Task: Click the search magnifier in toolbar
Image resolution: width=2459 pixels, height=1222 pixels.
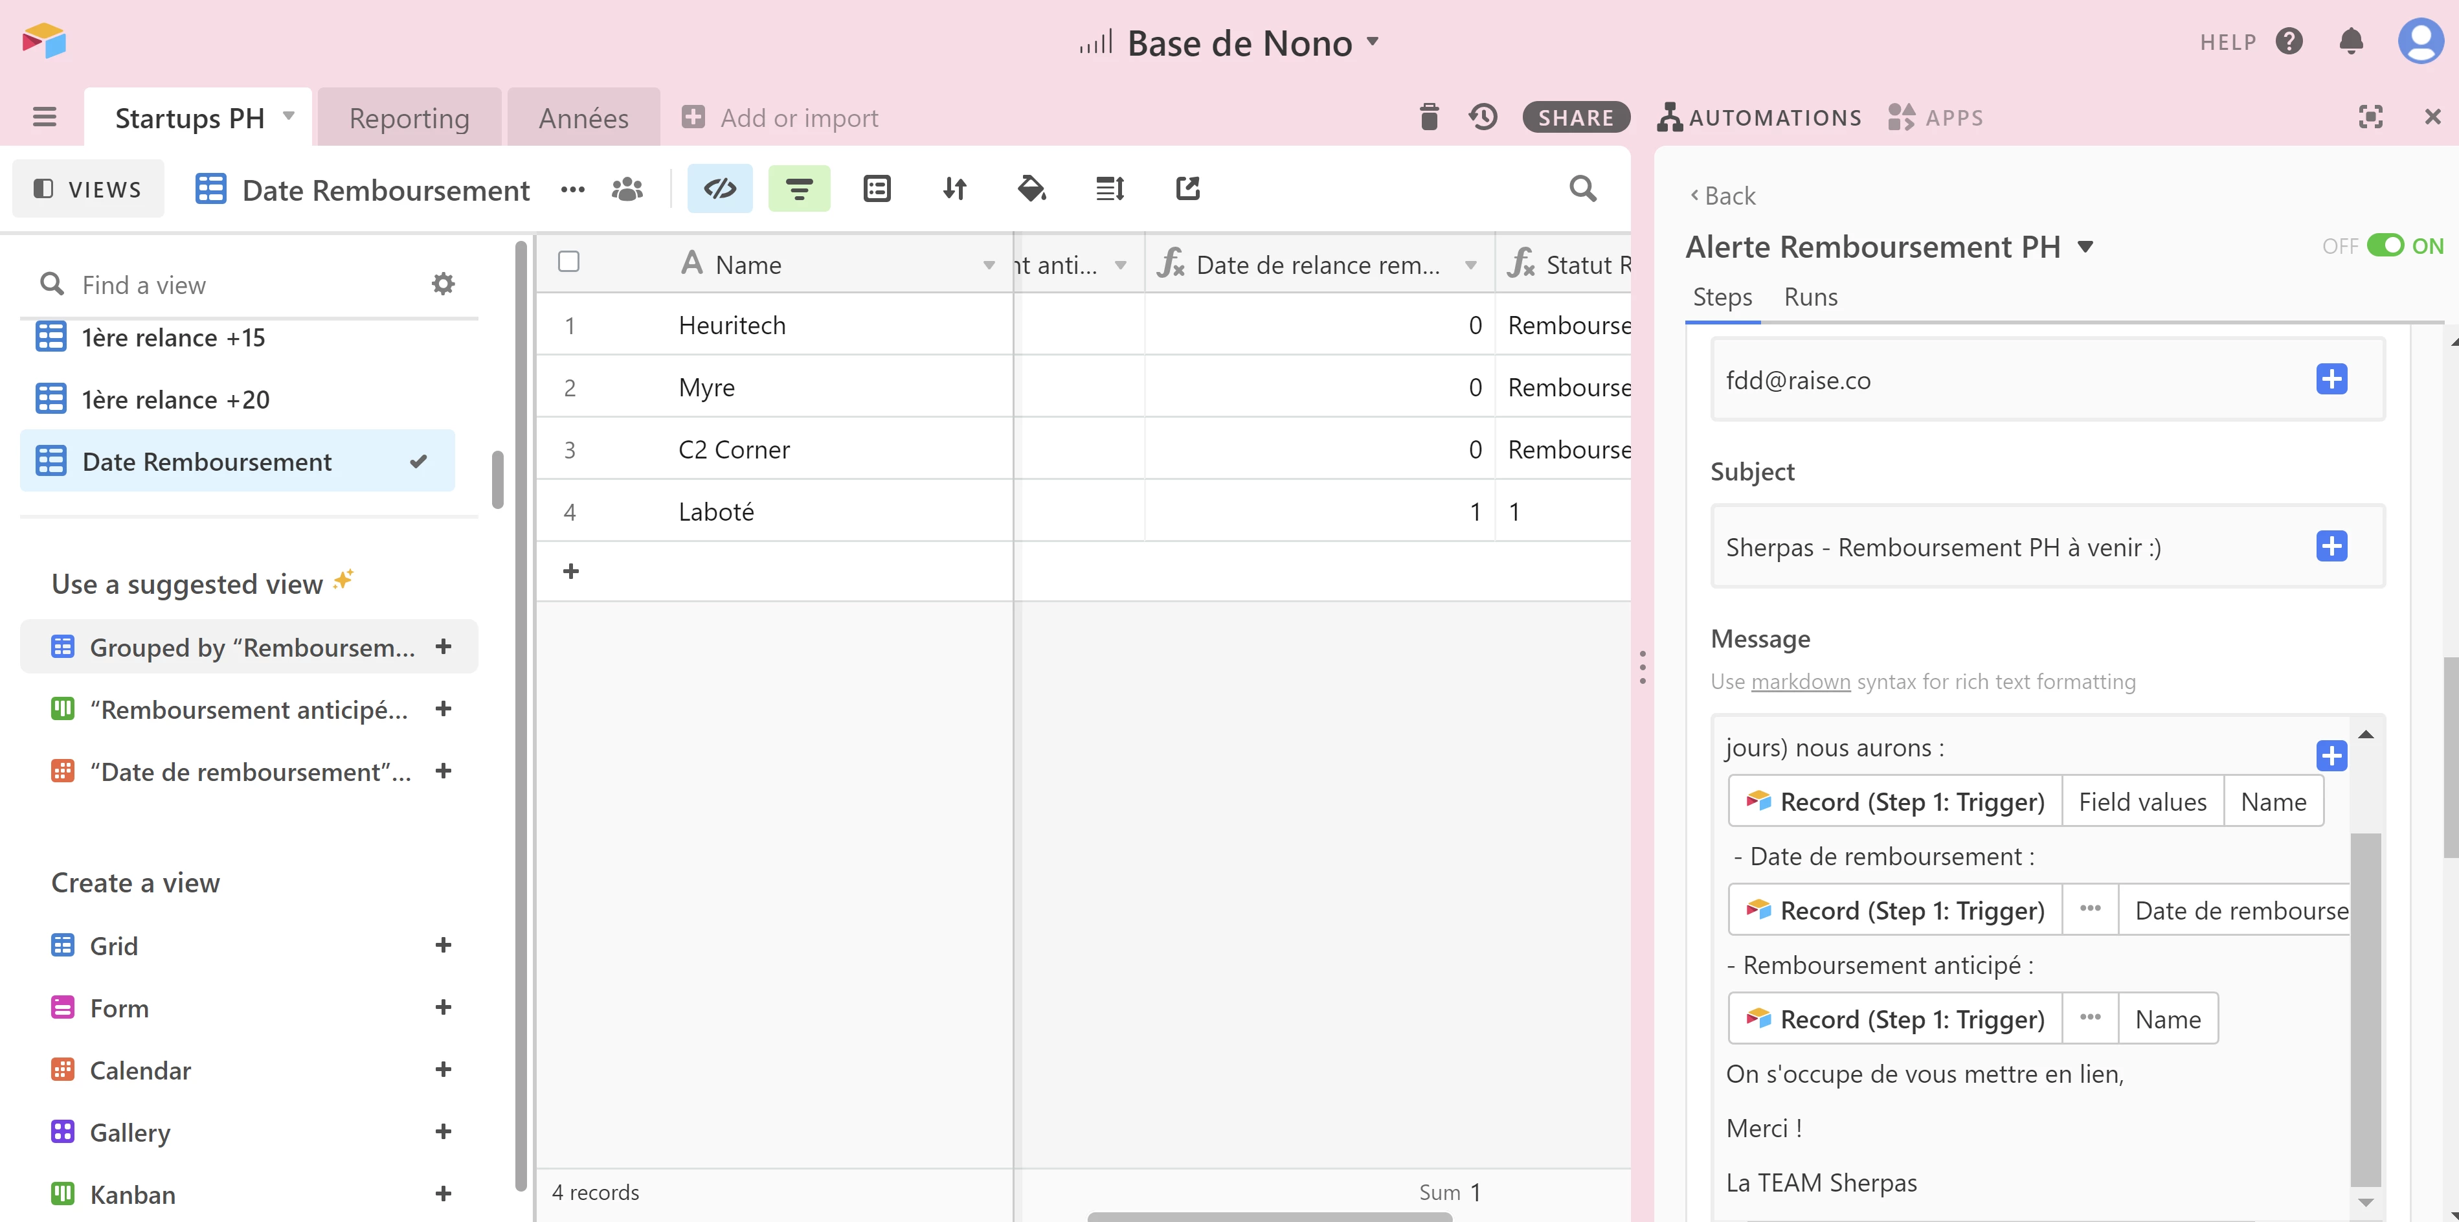Action: point(1582,189)
